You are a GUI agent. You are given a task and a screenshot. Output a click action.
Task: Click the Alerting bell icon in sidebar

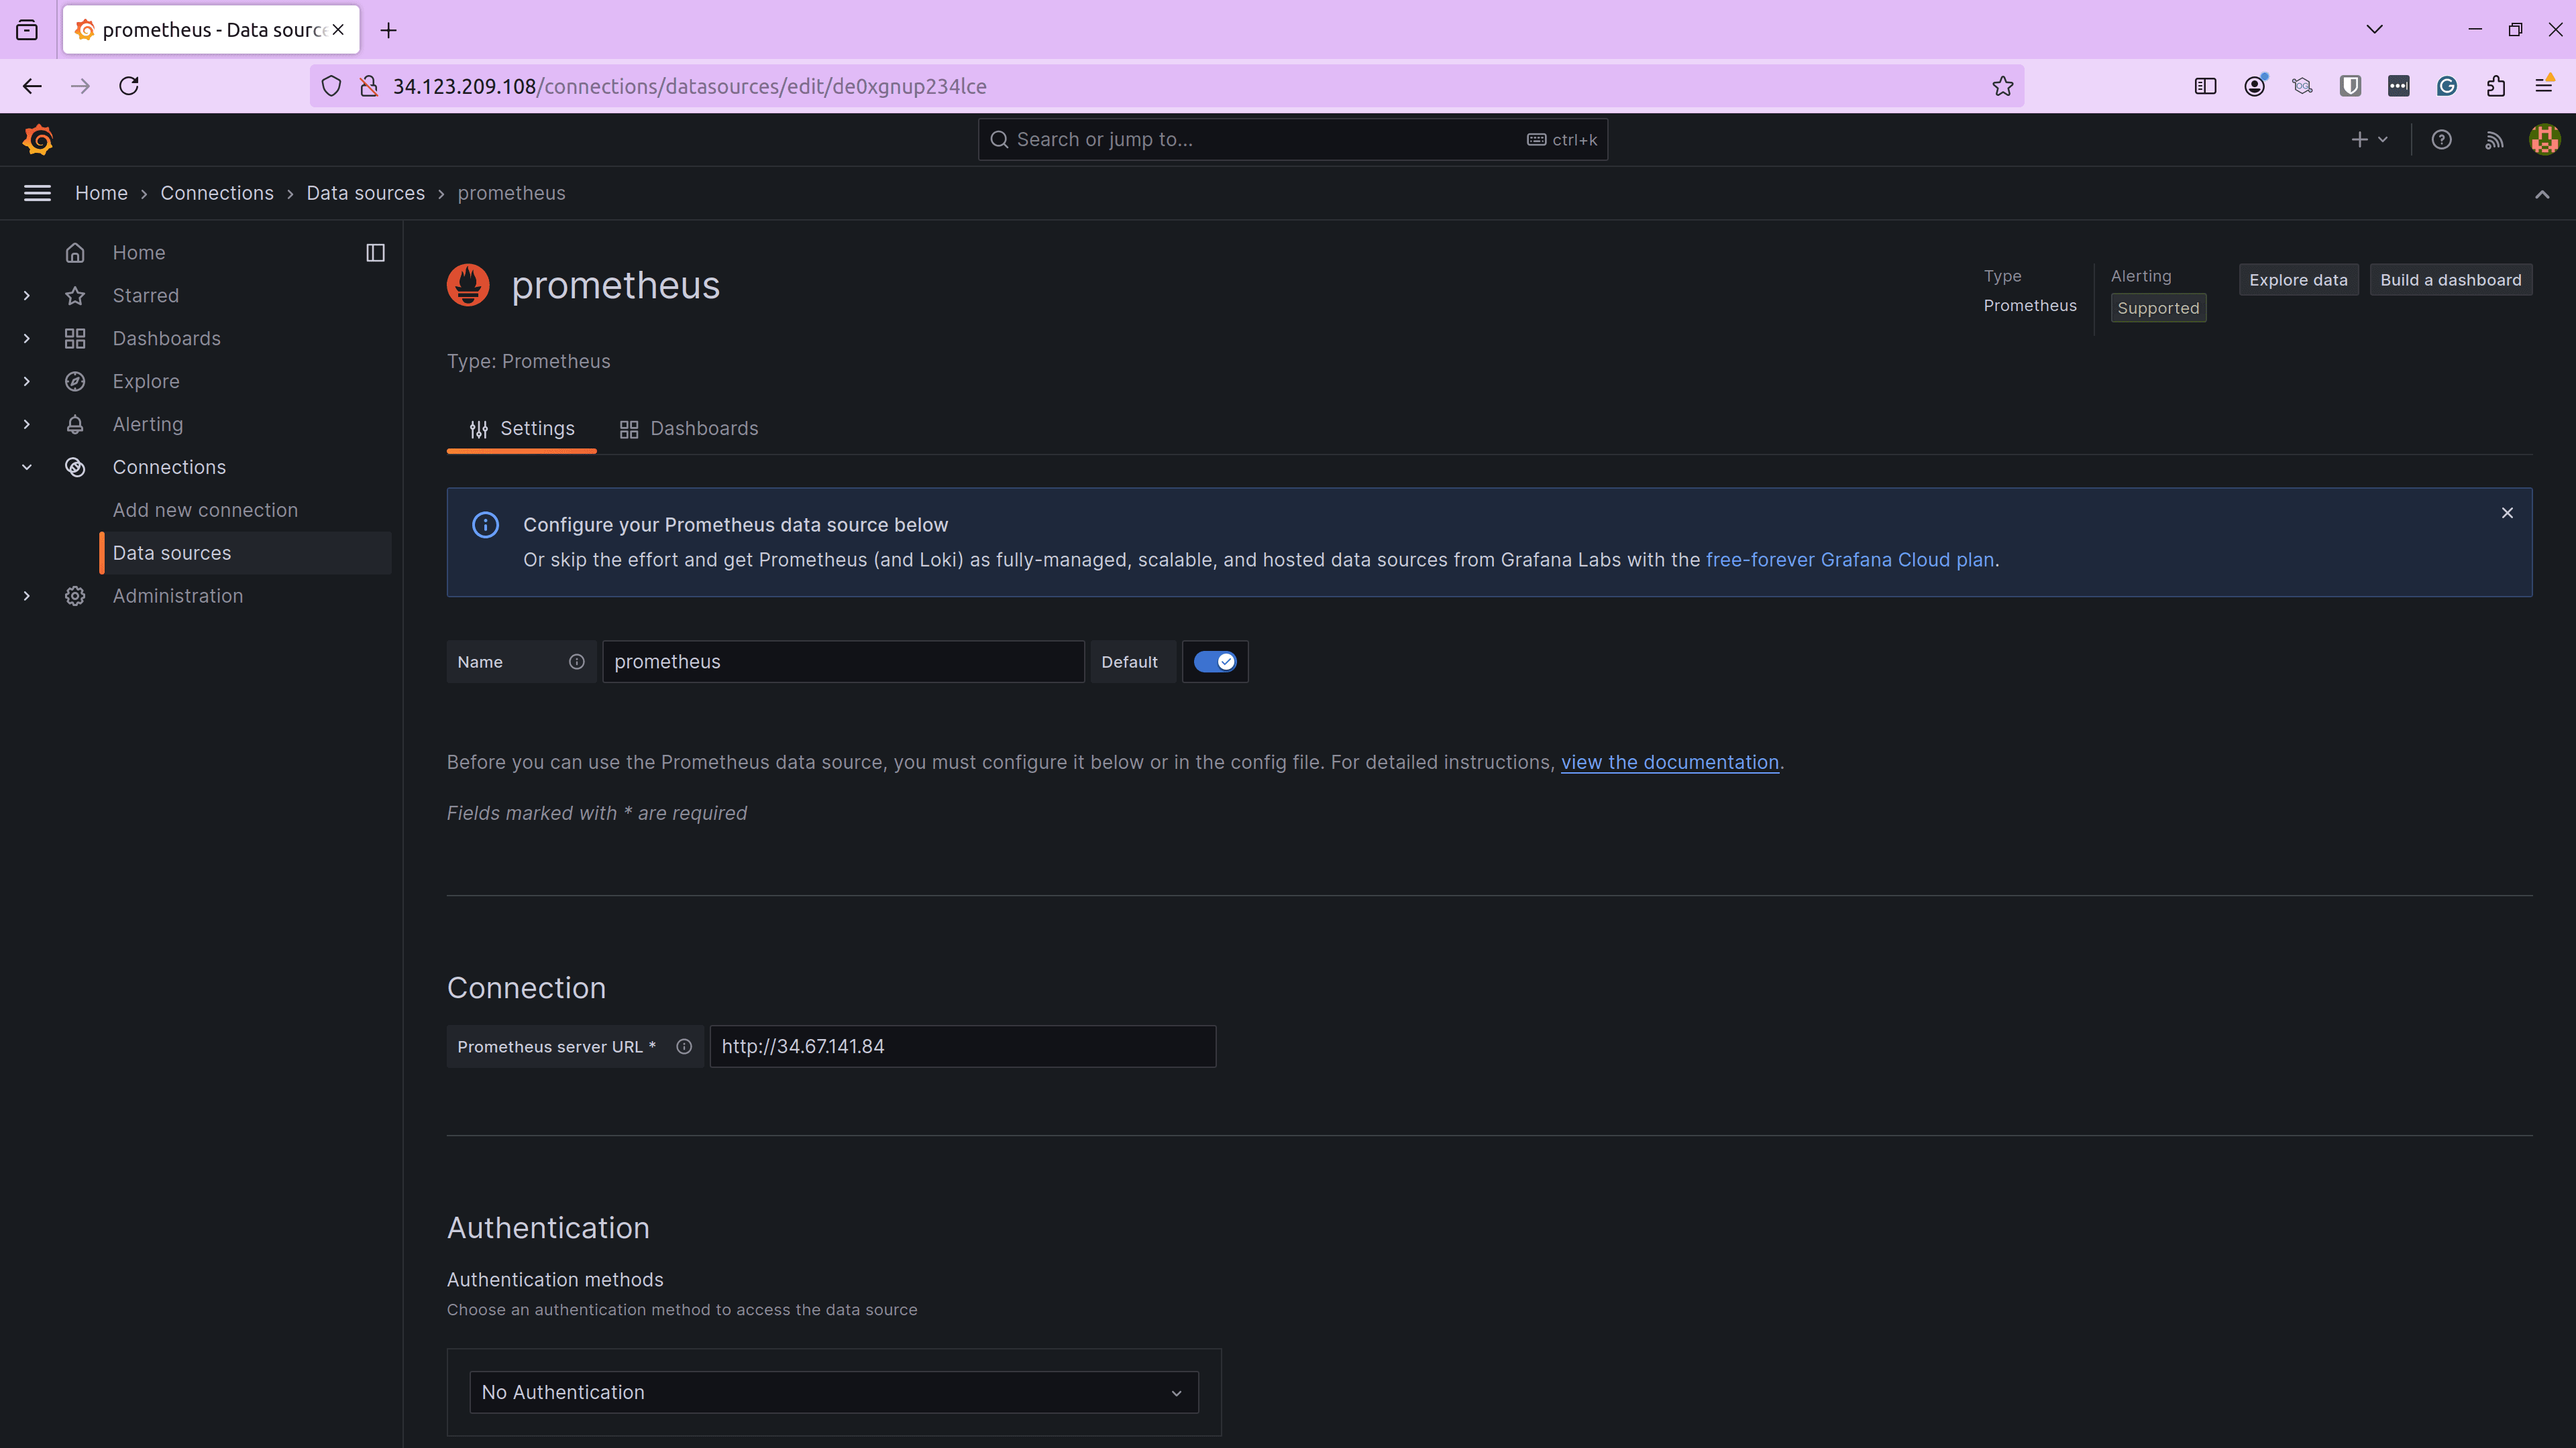[x=75, y=425]
